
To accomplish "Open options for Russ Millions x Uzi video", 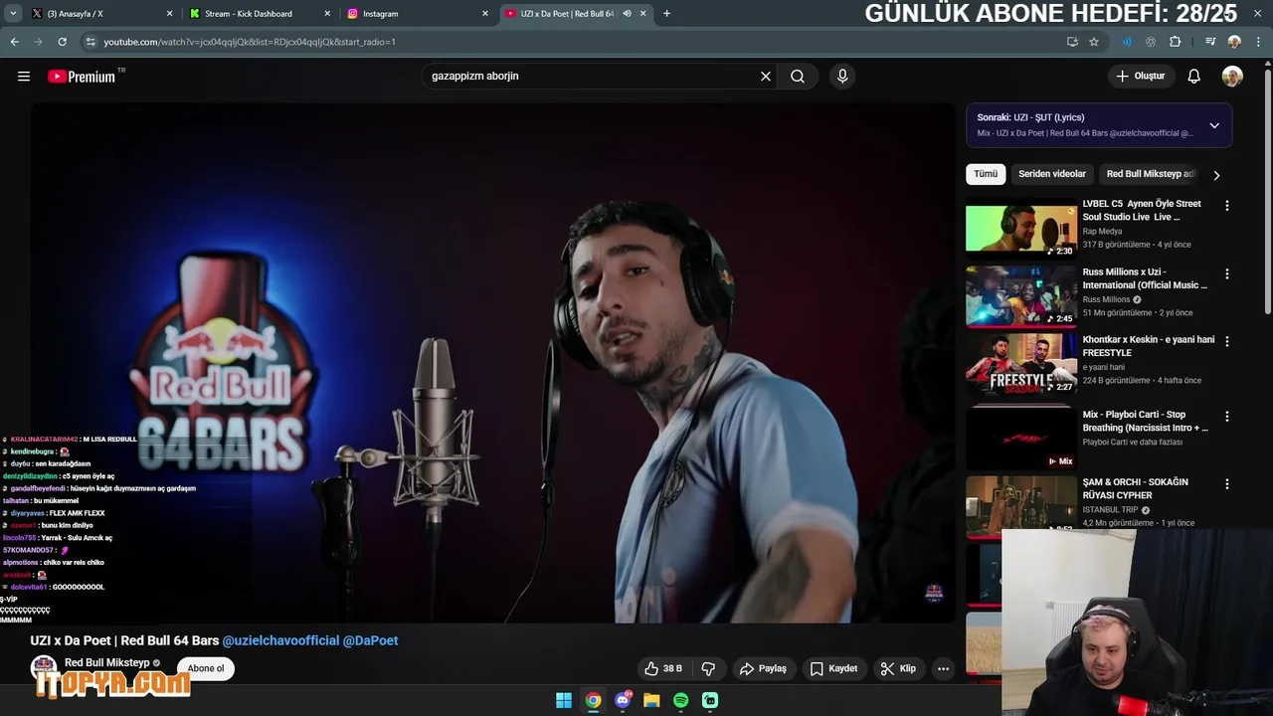I will (x=1226, y=273).
